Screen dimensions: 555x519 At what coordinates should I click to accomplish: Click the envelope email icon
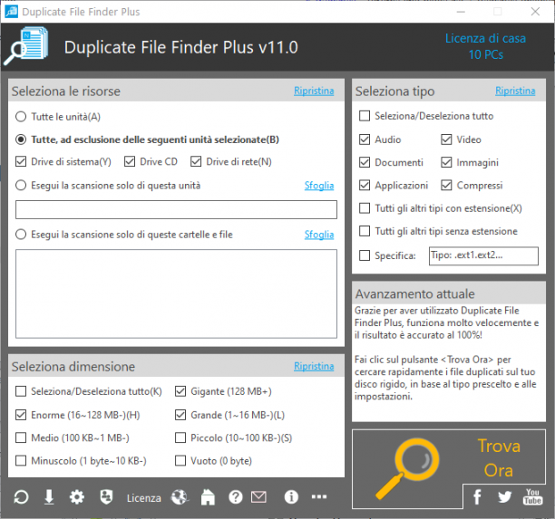pyautogui.click(x=258, y=497)
